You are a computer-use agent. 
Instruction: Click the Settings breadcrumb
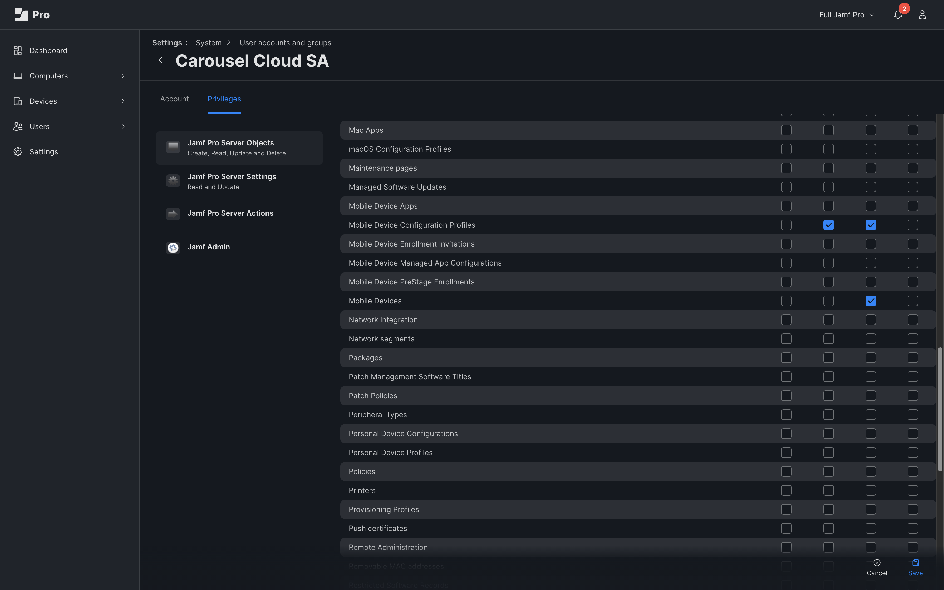click(x=167, y=43)
